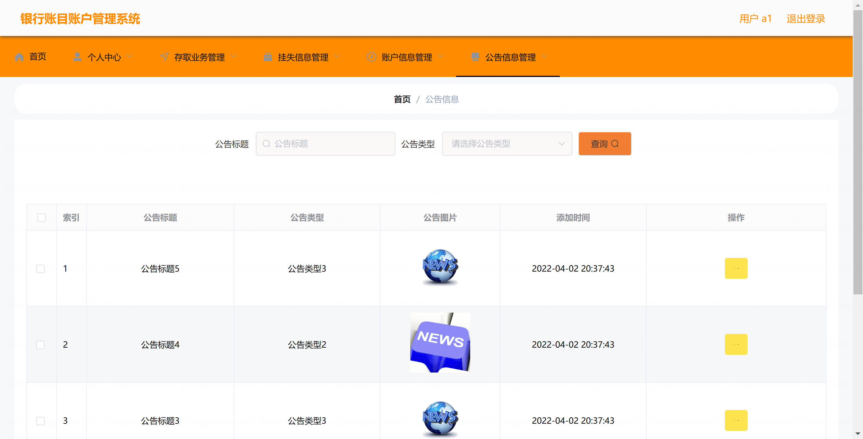Screen dimensions: 863x439
Task: Click the 查询 search button
Action: tap(605, 144)
